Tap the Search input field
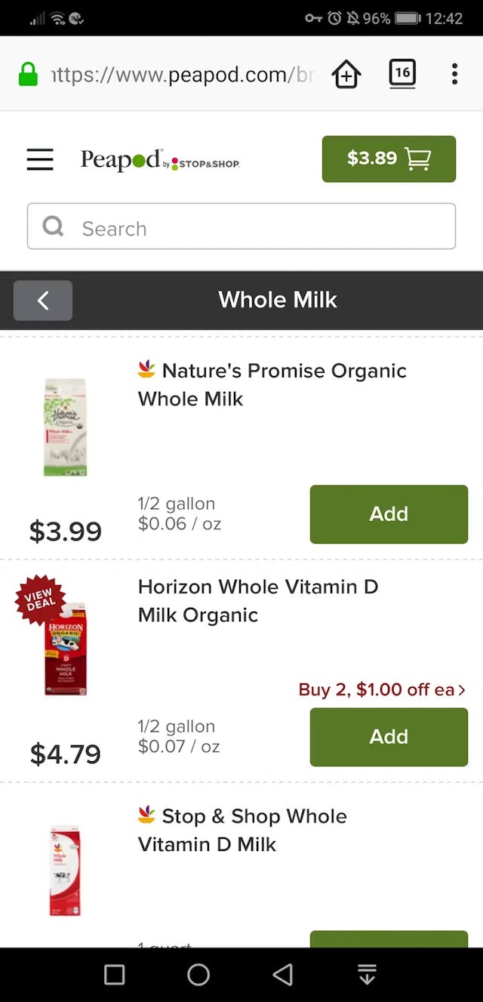The width and height of the screenshot is (483, 1002). pyautogui.click(x=241, y=227)
